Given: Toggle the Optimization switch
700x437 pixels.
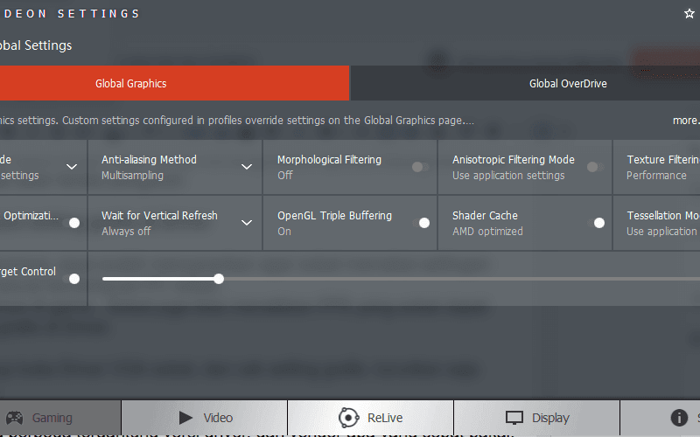Looking at the screenshot, I should pyautogui.click(x=72, y=223).
